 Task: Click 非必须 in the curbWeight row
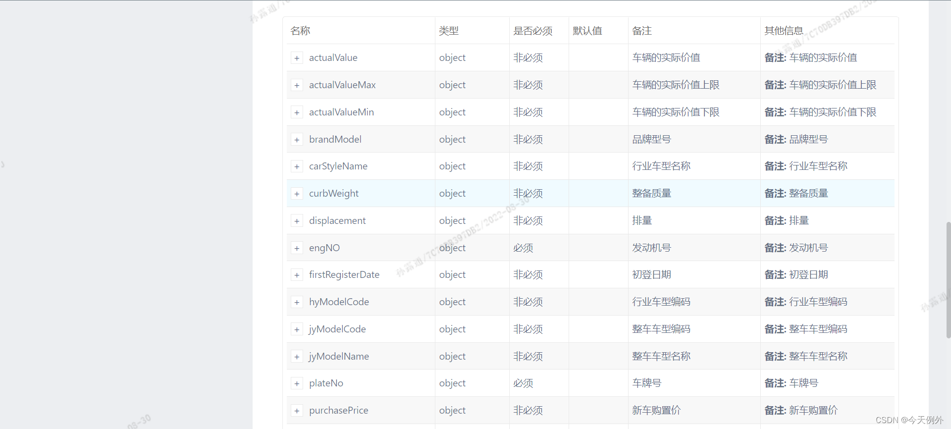coord(528,193)
